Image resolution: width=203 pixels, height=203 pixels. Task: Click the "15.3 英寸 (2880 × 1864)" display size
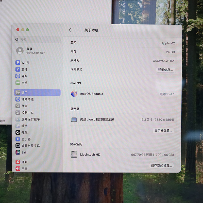pos(157,120)
